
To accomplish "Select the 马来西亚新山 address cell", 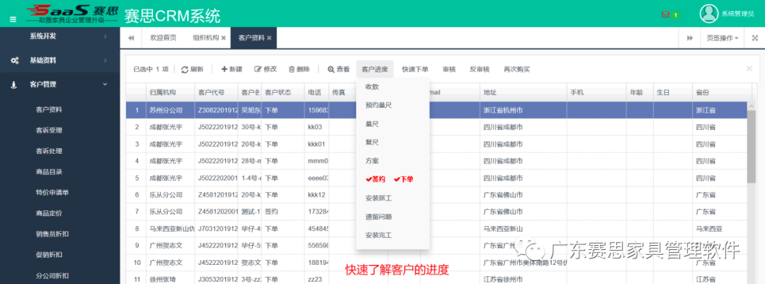I will click(x=523, y=228).
